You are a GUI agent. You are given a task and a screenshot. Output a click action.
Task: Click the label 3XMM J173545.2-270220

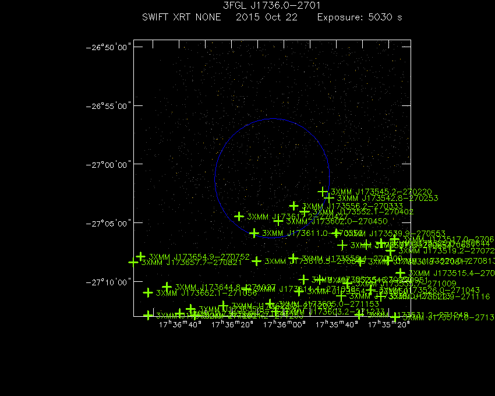click(381, 192)
